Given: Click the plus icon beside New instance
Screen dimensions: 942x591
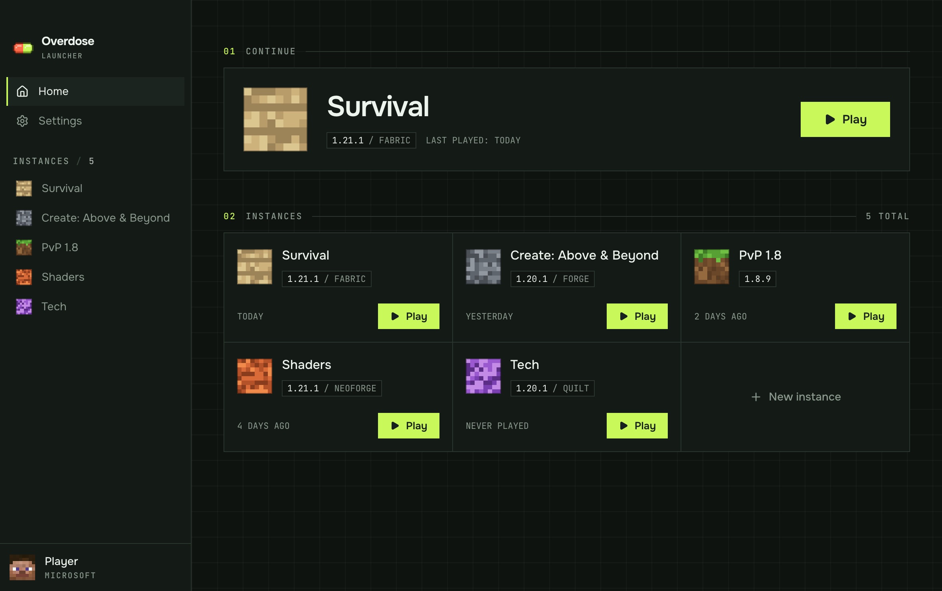Looking at the screenshot, I should [756, 397].
